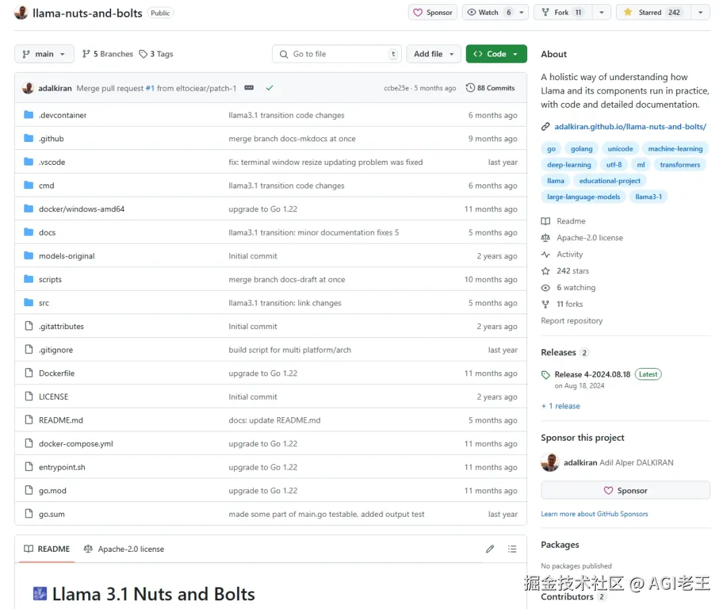Show the + 1 release link
Image resolution: width=727 pixels, height=609 pixels.
(x=561, y=406)
